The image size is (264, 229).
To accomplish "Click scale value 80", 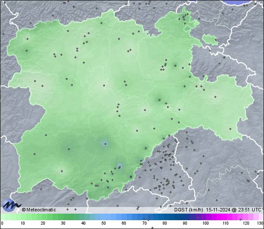I will point(165,223).
